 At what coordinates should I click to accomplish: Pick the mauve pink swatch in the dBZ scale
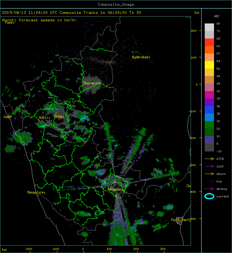[209, 87]
